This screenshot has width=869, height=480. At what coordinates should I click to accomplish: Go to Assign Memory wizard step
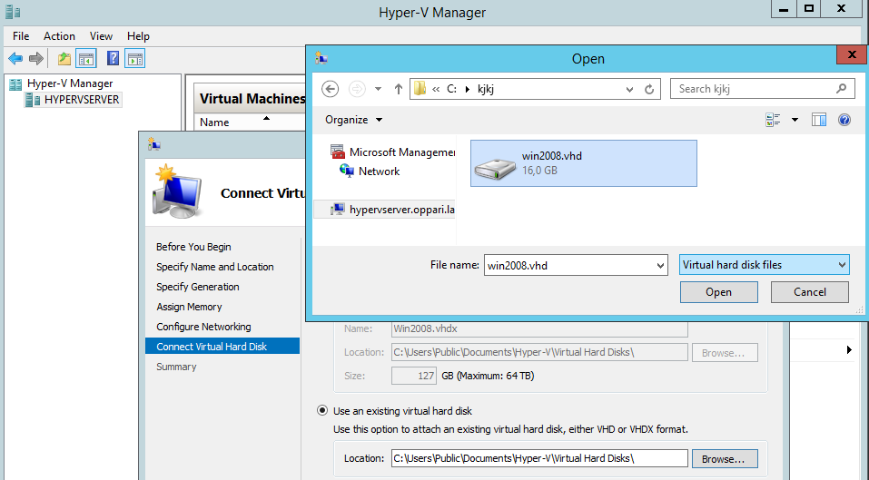coord(189,307)
